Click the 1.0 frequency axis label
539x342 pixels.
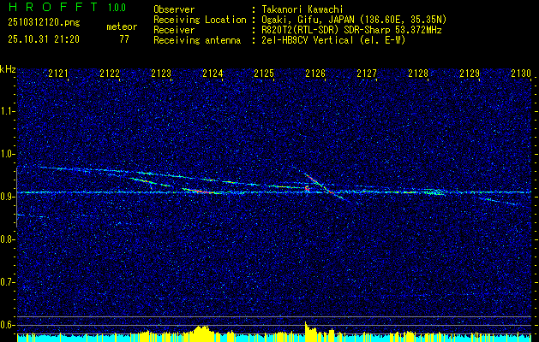pos(8,154)
